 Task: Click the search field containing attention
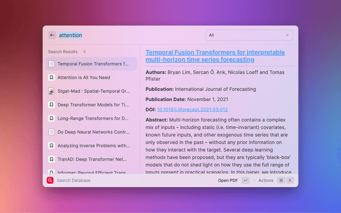128,35
